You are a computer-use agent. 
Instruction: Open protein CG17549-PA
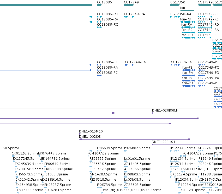click(x=209, y=78)
